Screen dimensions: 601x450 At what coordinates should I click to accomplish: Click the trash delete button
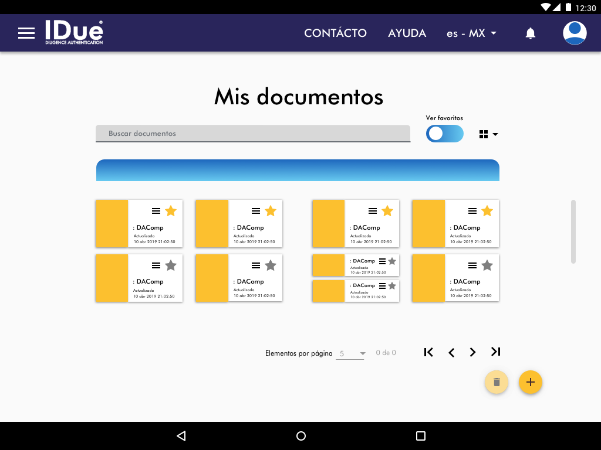(497, 382)
